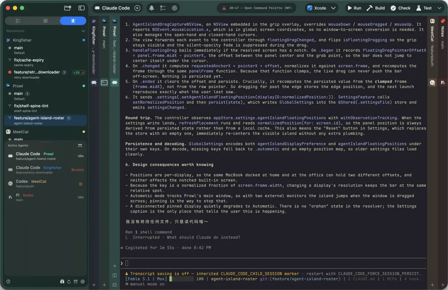Switch sidebar to list view mode

point(18,21)
